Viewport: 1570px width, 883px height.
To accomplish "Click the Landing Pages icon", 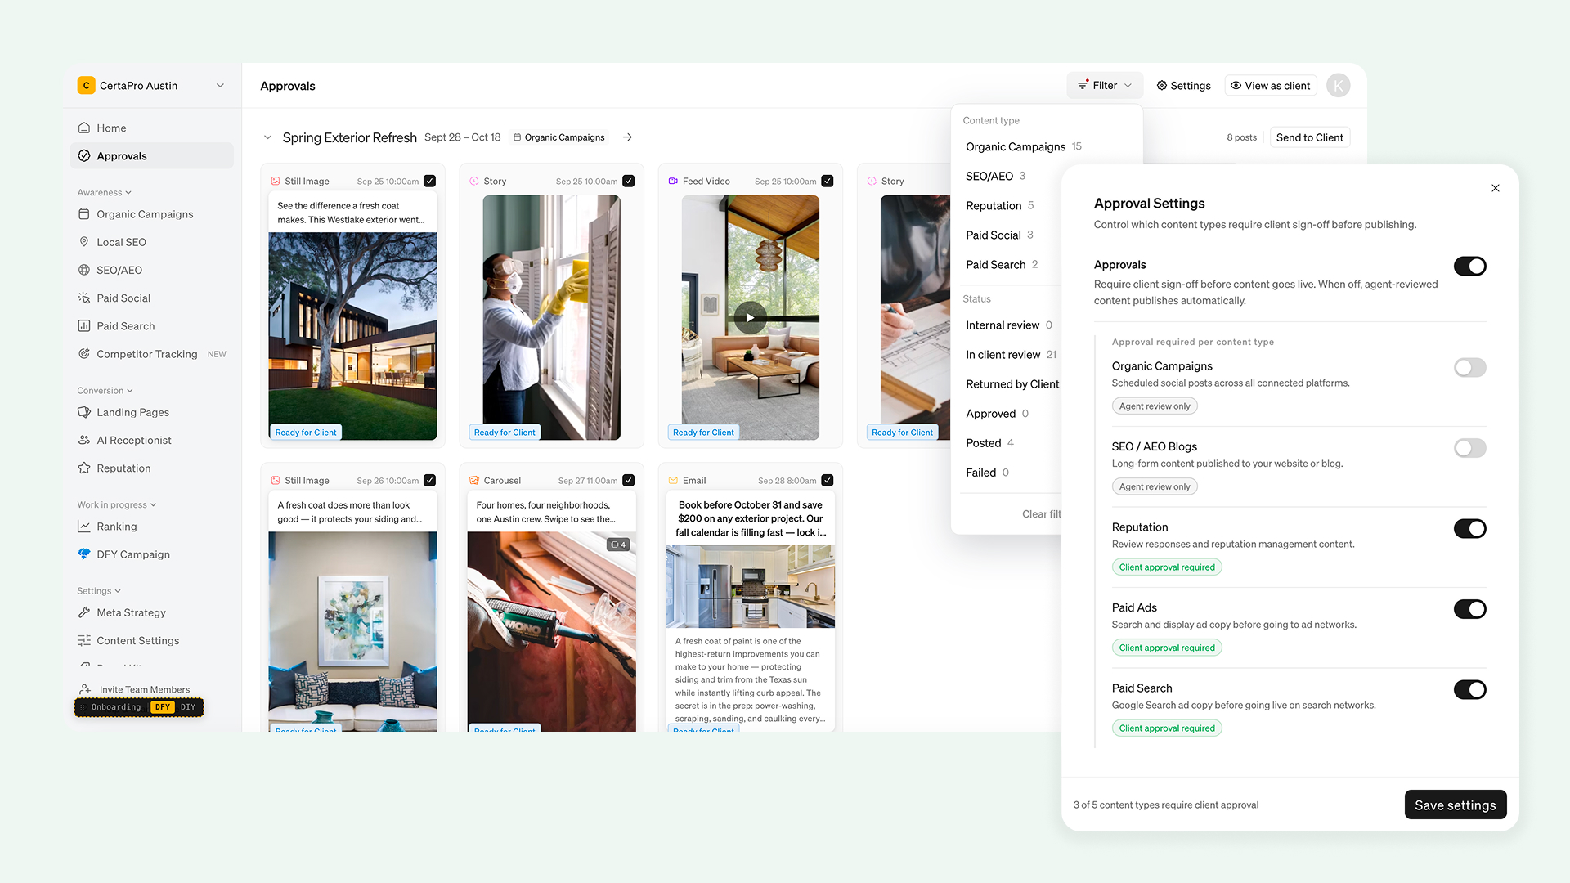I will 83,412.
